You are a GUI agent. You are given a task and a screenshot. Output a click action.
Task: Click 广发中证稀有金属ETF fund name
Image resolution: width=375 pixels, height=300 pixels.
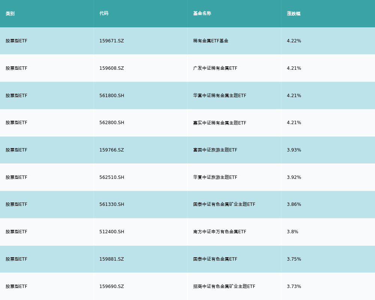click(x=215, y=68)
